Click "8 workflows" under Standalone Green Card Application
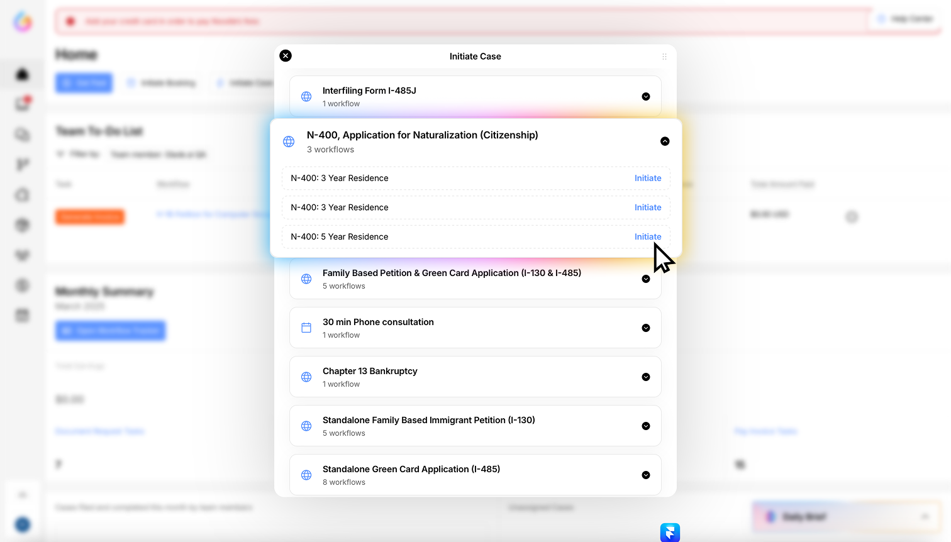 [x=344, y=482]
